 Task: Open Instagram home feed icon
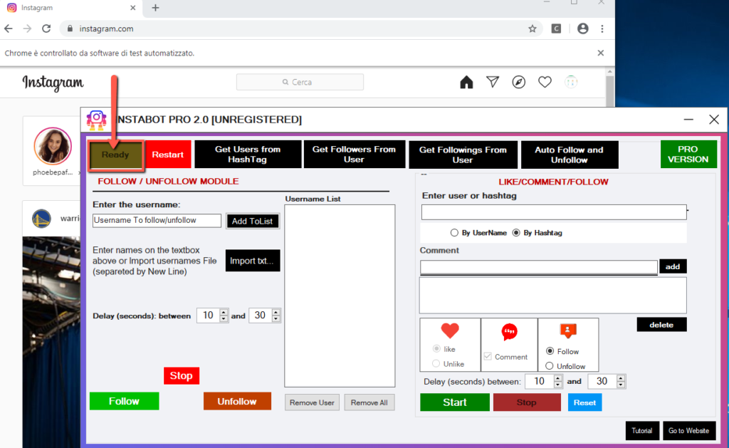tap(466, 83)
